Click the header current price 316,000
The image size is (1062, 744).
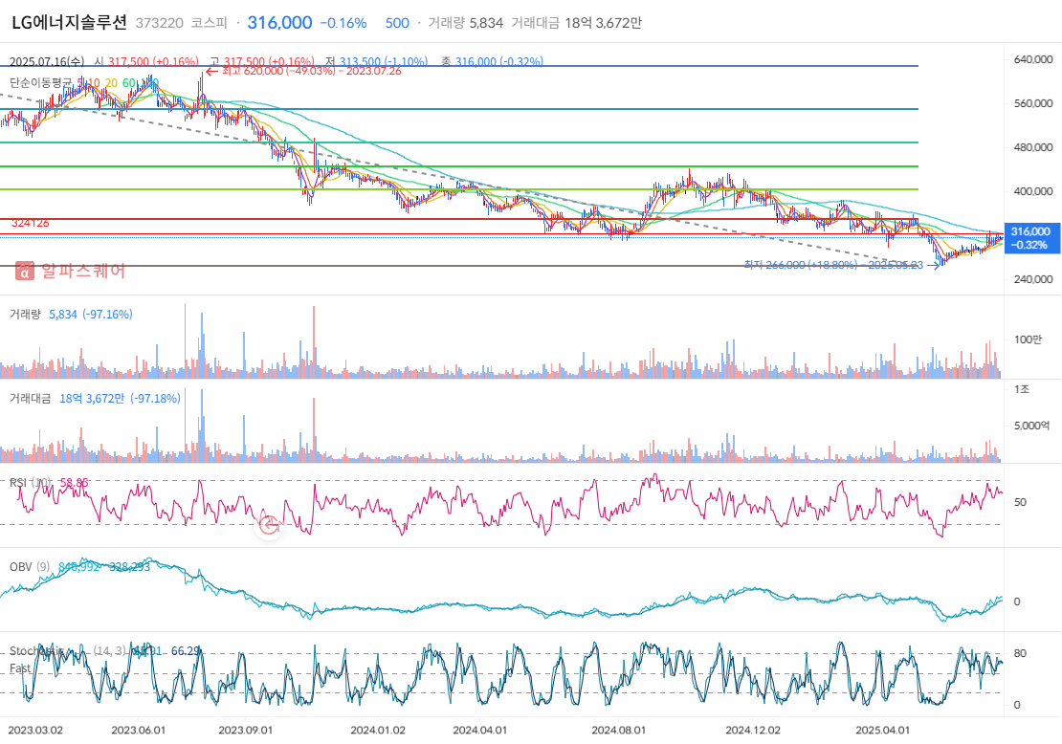(279, 22)
